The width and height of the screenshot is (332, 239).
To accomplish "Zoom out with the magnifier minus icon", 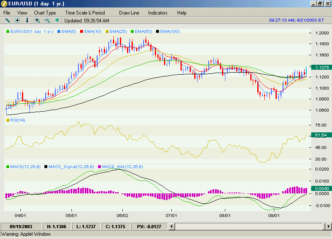I will [x=47, y=20].
